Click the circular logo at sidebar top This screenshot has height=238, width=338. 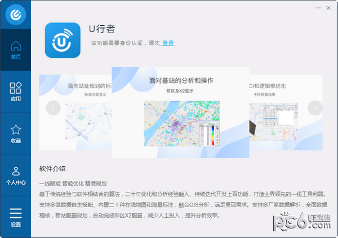(x=16, y=15)
